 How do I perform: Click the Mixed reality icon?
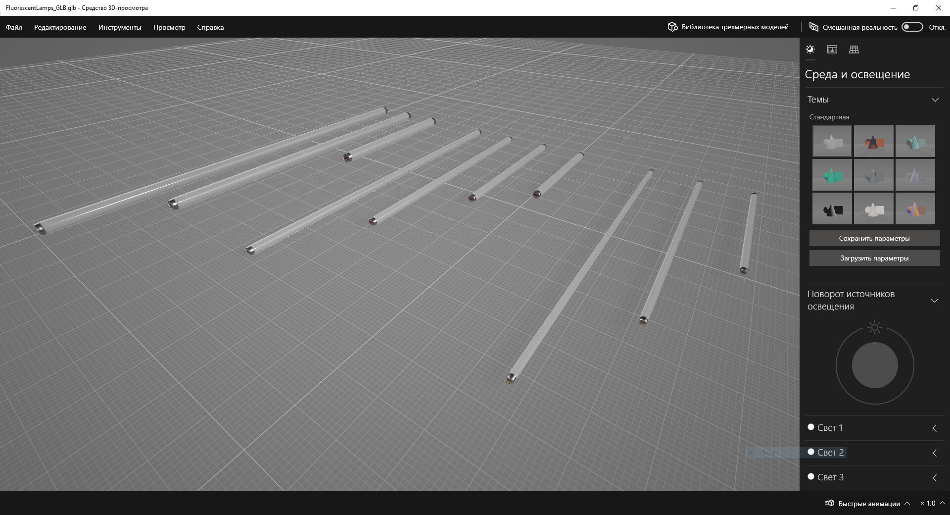(813, 27)
